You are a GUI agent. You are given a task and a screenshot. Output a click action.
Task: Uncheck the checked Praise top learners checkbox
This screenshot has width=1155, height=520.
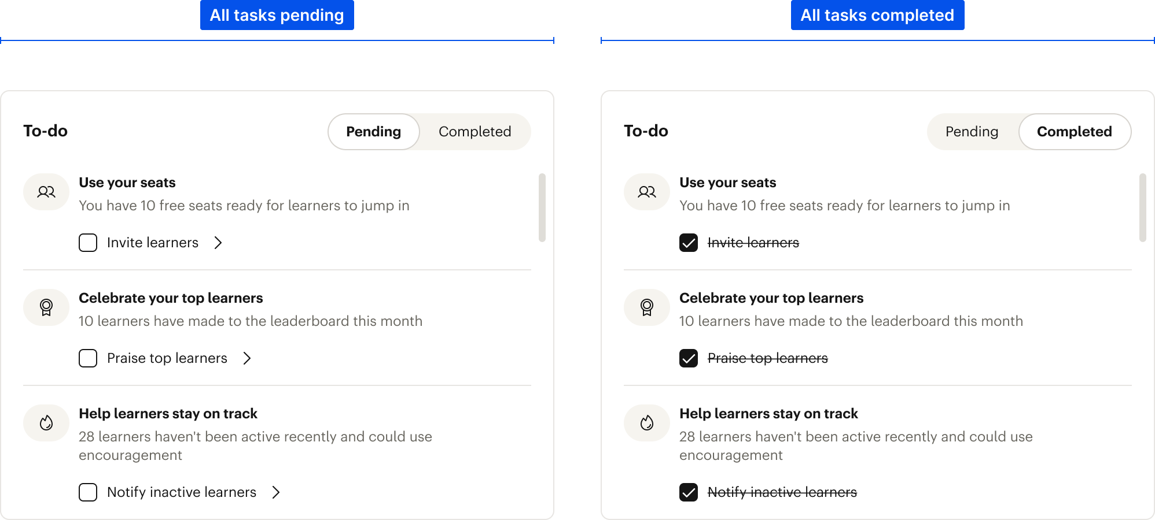689,358
